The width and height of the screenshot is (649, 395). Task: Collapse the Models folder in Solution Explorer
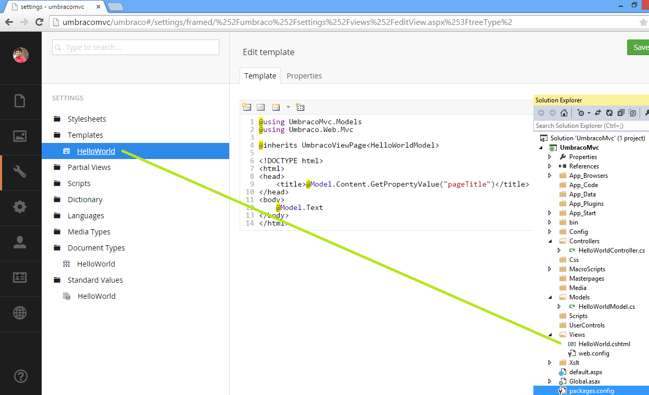[550, 297]
